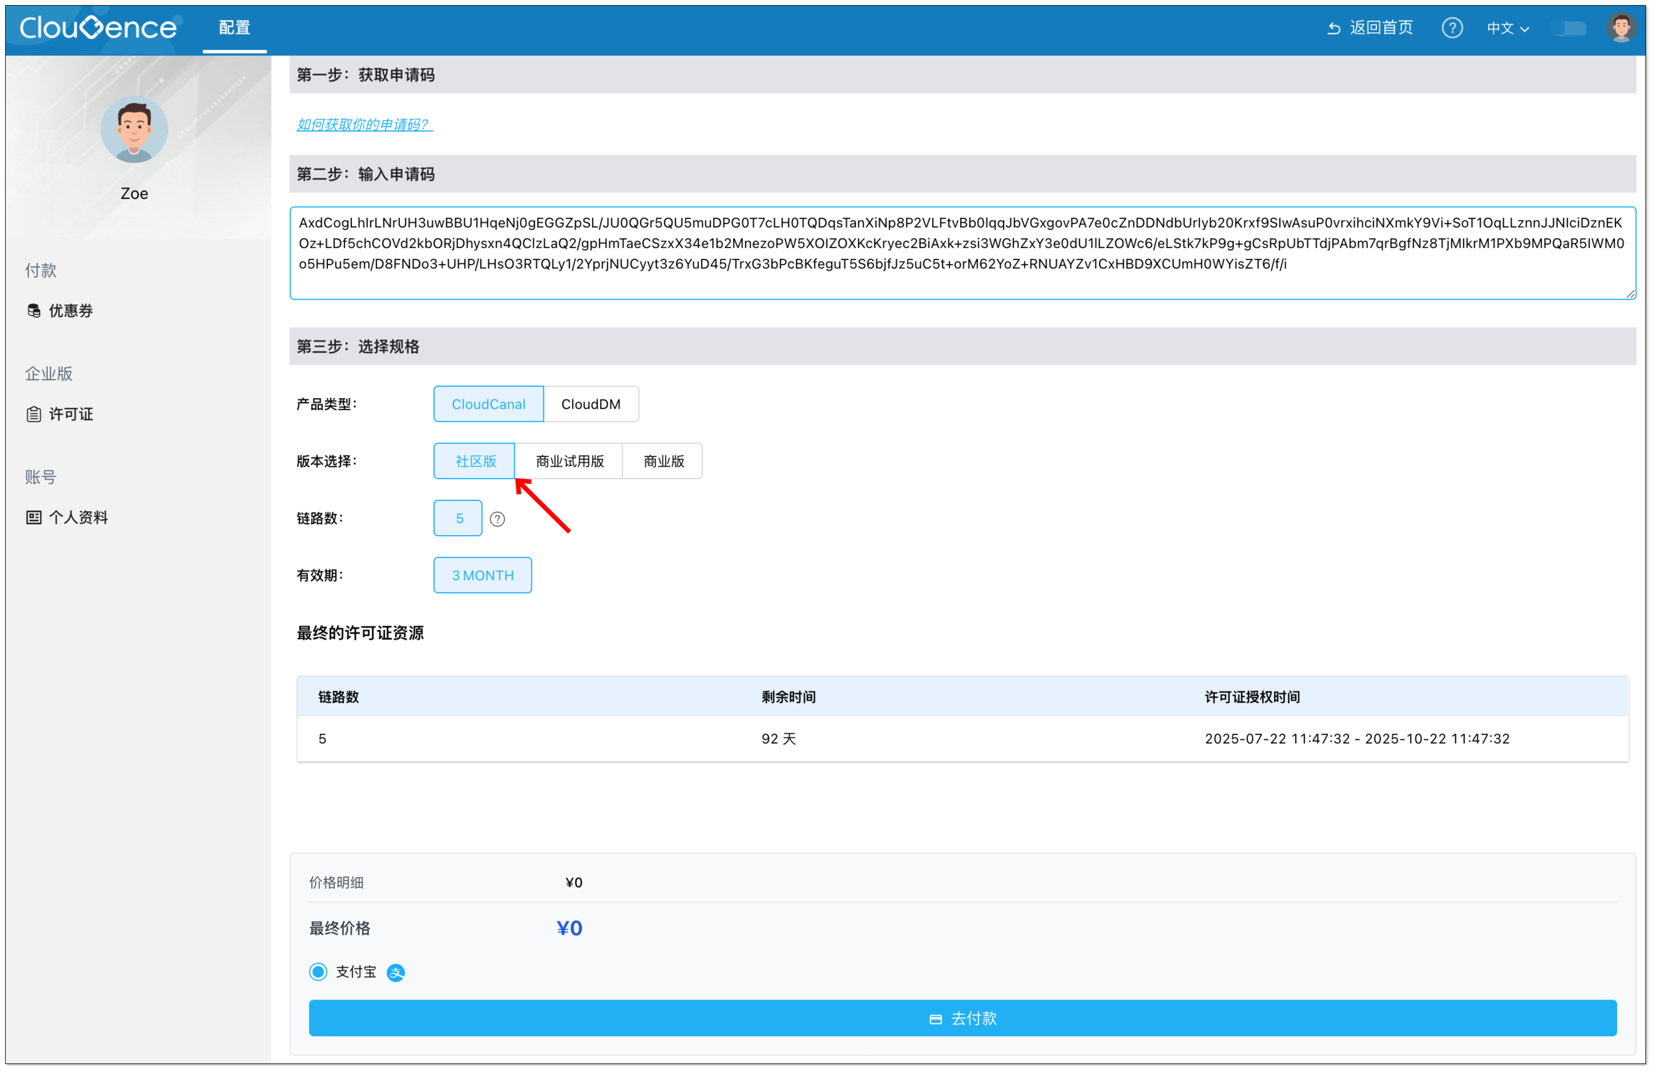Open the 配置 tab
1654x1072 pixels.
[234, 28]
